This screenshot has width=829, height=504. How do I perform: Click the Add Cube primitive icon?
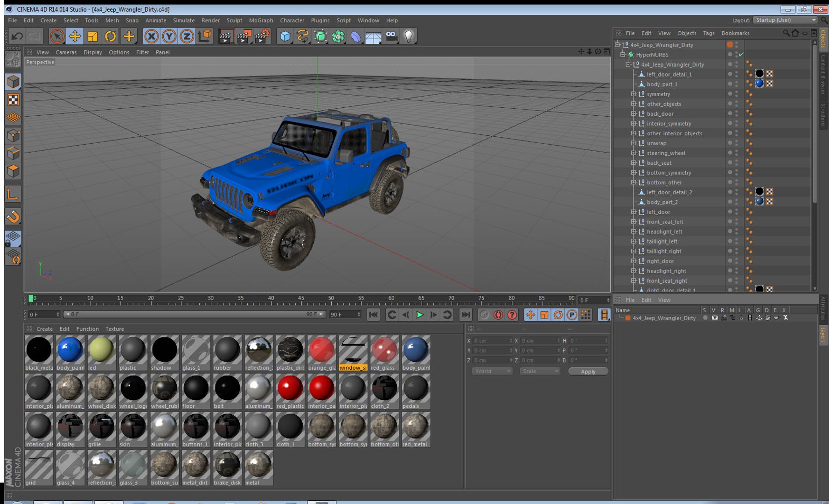coord(285,36)
